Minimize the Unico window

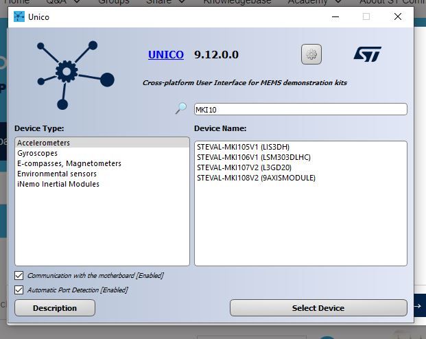click(335, 17)
